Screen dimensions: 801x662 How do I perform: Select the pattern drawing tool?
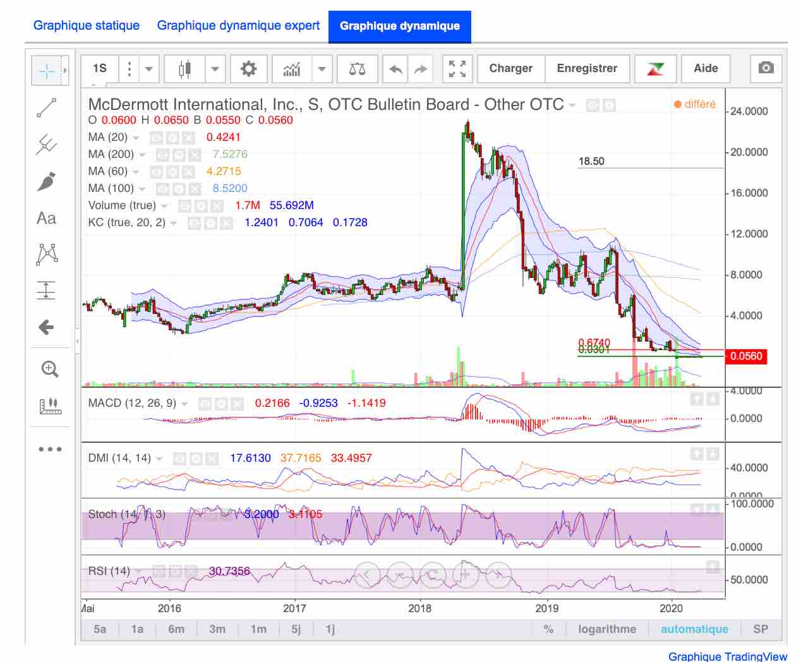[47, 254]
